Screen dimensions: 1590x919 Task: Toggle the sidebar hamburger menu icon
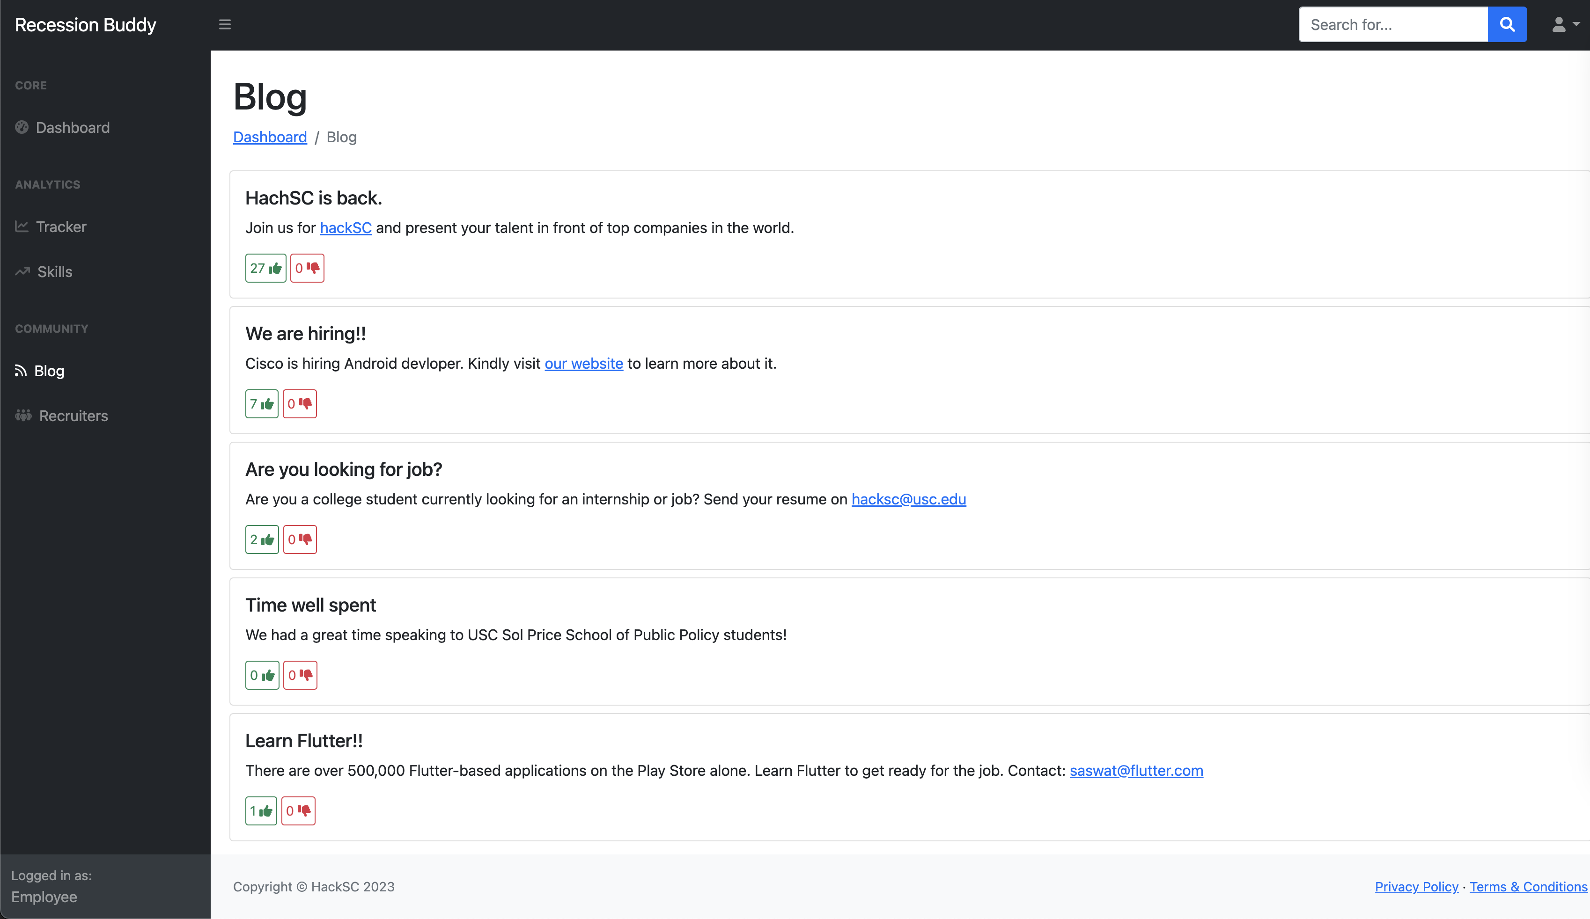[x=225, y=25]
